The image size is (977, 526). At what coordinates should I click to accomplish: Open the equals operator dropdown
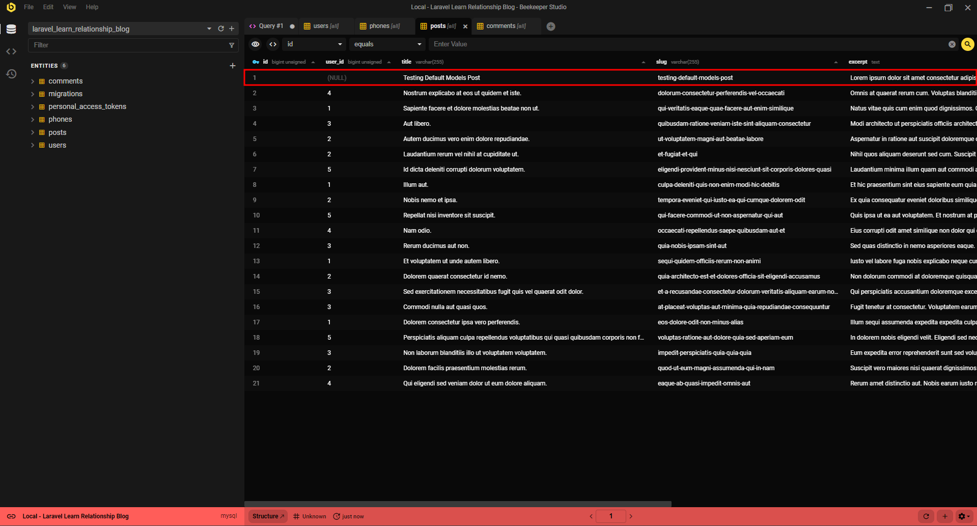coord(387,44)
